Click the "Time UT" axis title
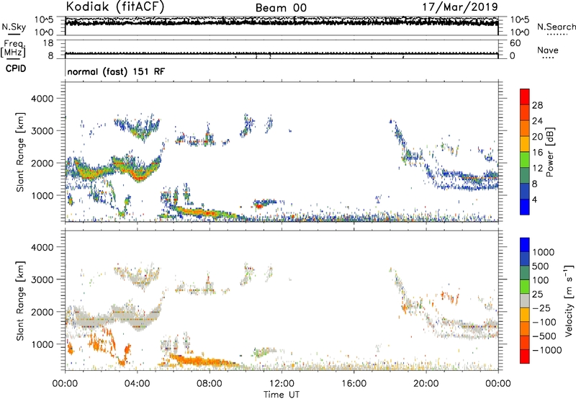 pos(282,395)
